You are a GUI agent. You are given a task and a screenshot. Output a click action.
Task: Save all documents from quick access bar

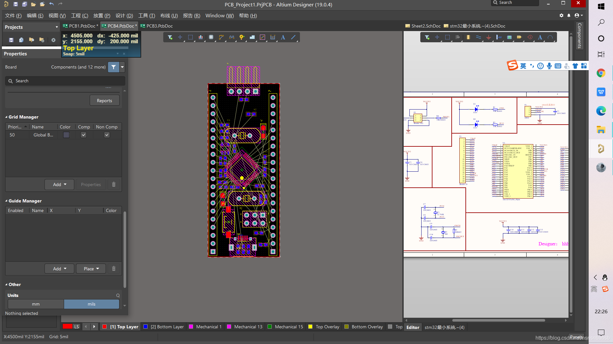[x=24, y=4]
